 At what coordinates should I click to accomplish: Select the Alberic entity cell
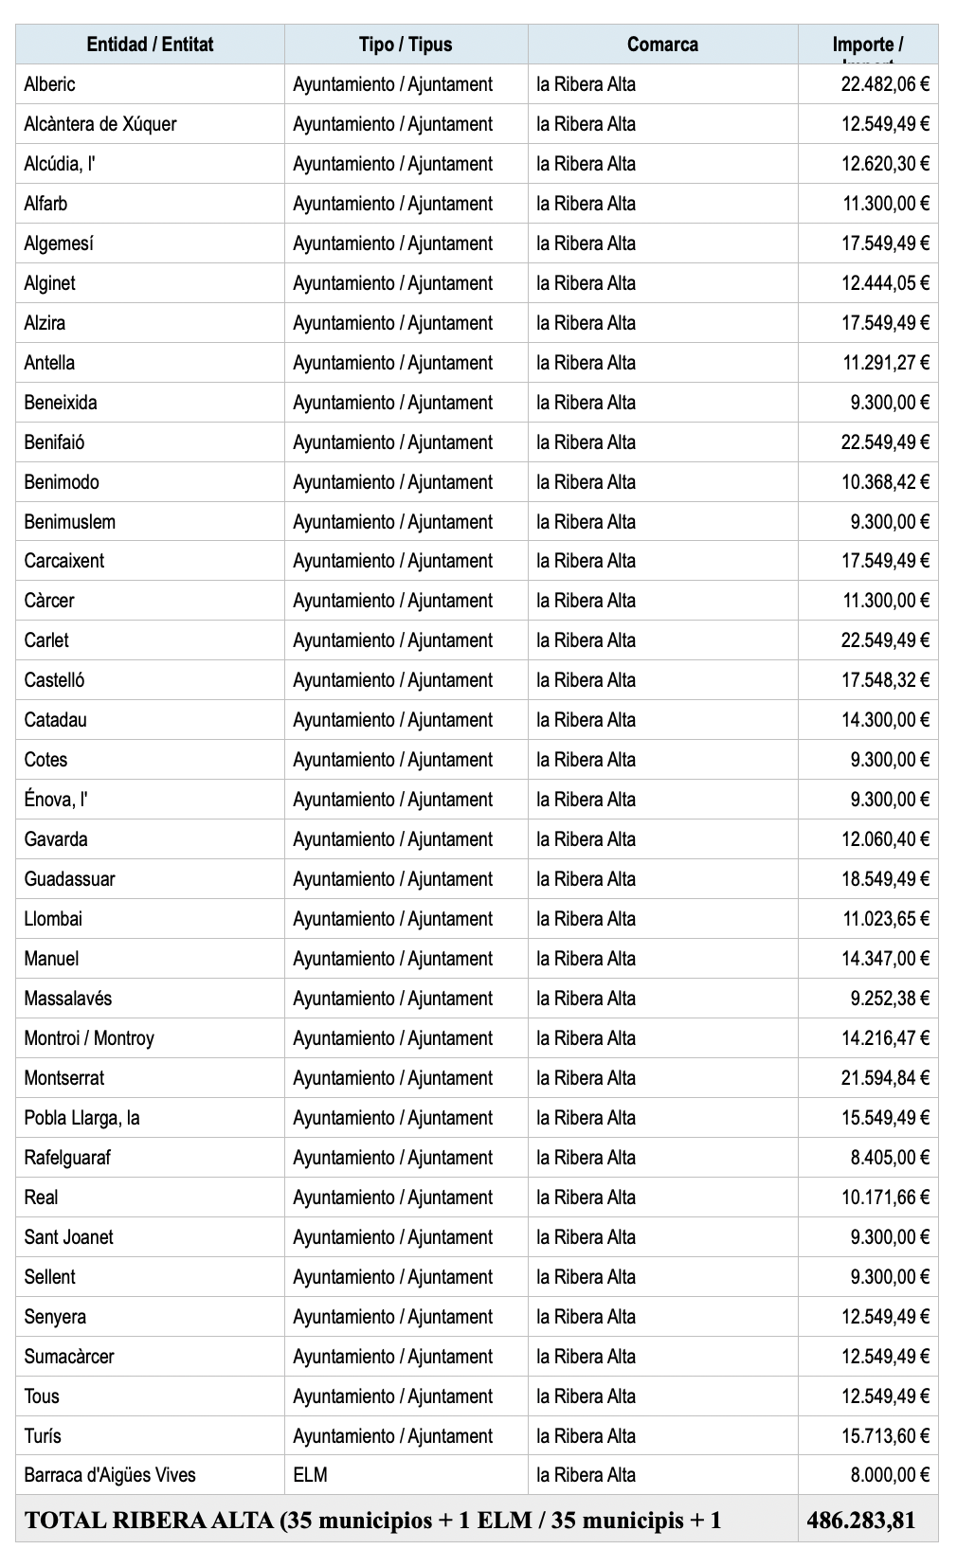coord(150,84)
